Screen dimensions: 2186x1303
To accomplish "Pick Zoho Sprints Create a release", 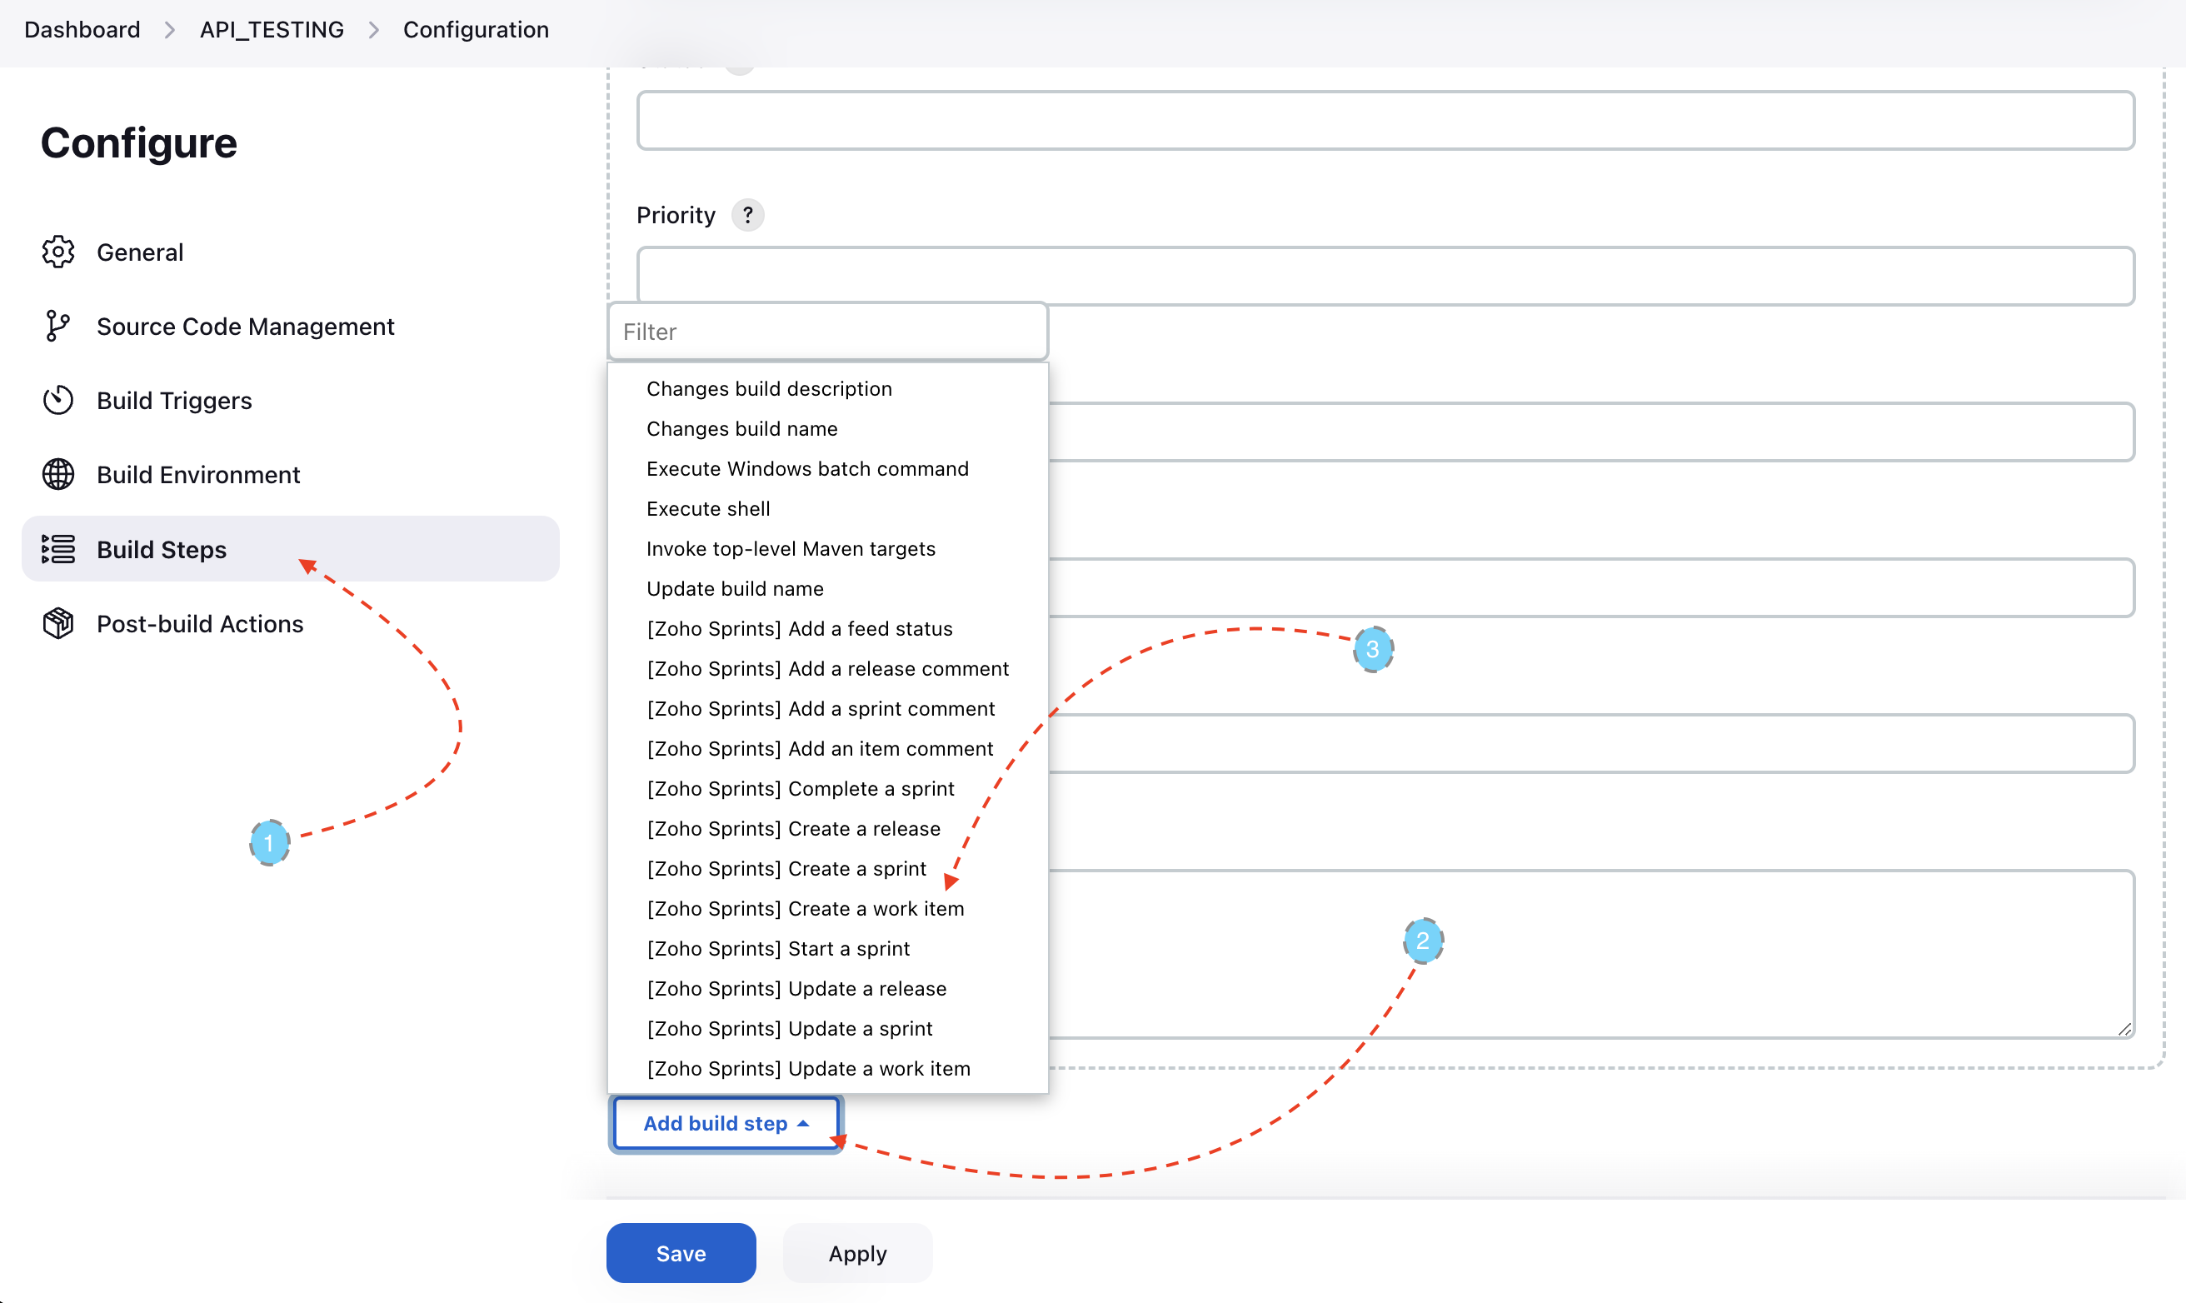I will pyautogui.click(x=828, y=828).
